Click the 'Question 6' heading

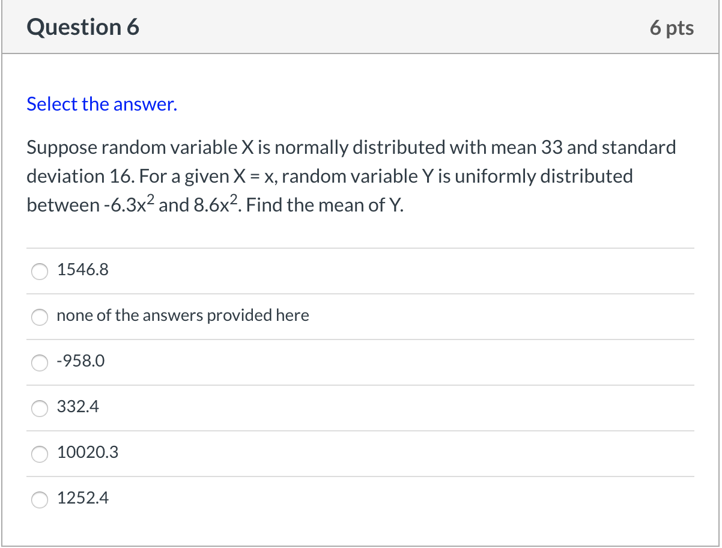click(x=83, y=27)
